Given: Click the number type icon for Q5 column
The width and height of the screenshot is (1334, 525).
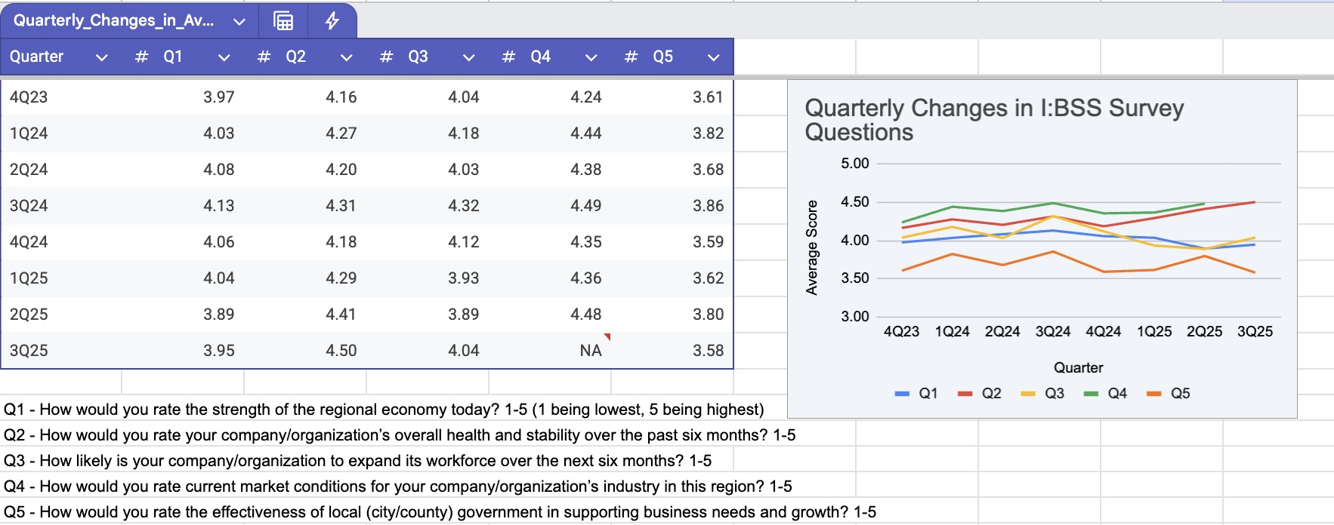Looking at the screenshot, I should pyautogui.click(x=631, y=57).
